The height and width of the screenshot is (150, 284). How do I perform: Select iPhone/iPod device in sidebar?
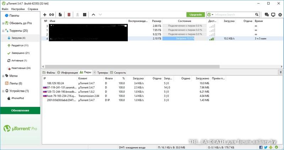click(18, 98)
